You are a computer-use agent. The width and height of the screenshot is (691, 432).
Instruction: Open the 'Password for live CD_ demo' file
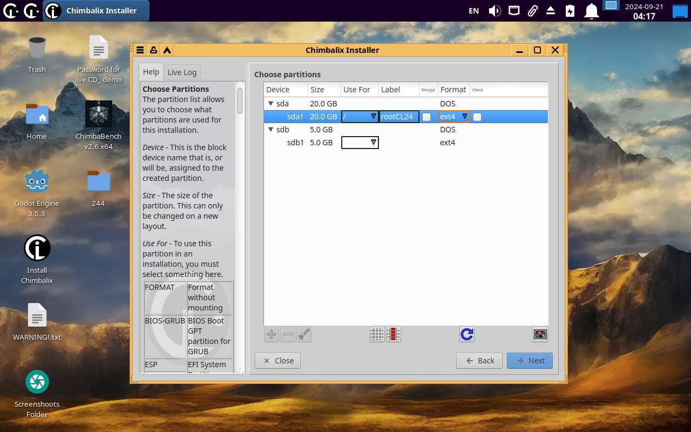(98, 59)
